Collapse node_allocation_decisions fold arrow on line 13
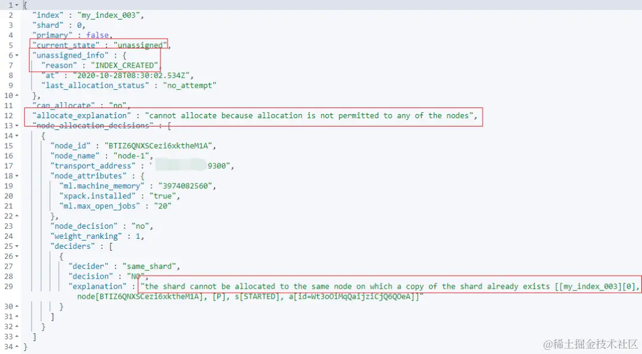This screenshot has width=642, height=354. tap(17, 126)
